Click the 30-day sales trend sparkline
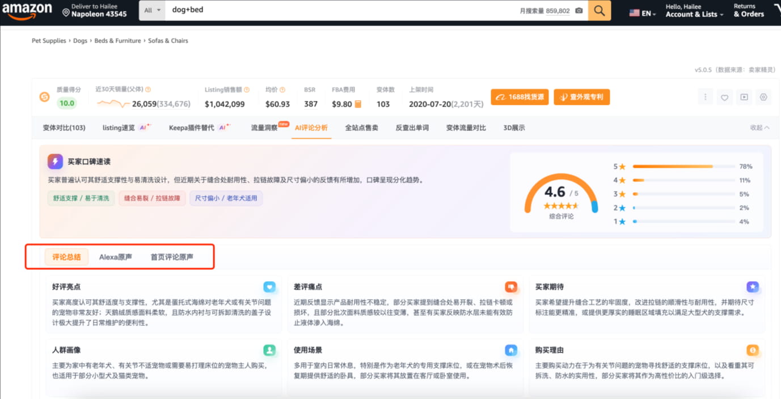 tap(113, 104)
